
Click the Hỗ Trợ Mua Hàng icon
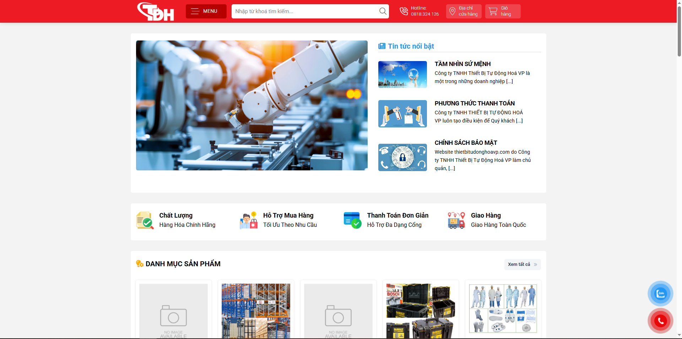click(249, 220)
